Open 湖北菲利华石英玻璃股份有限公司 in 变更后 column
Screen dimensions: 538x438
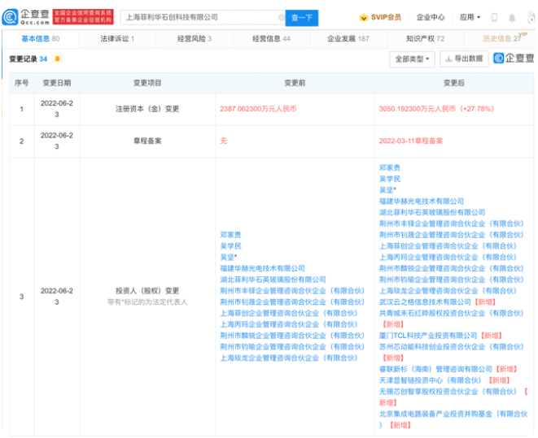[432, 212]
